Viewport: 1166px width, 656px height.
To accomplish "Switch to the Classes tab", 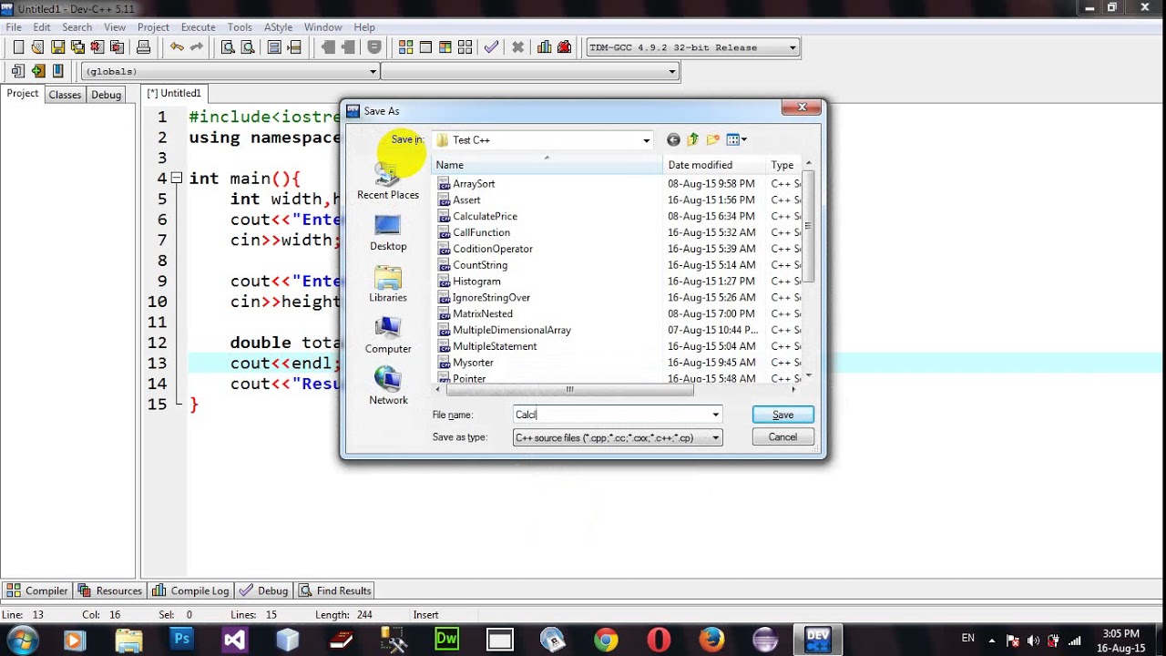I will 65,95.
